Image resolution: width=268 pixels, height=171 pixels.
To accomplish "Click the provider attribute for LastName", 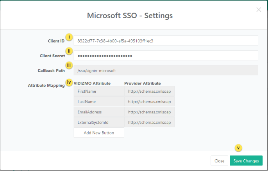I will tap(149, 102).
